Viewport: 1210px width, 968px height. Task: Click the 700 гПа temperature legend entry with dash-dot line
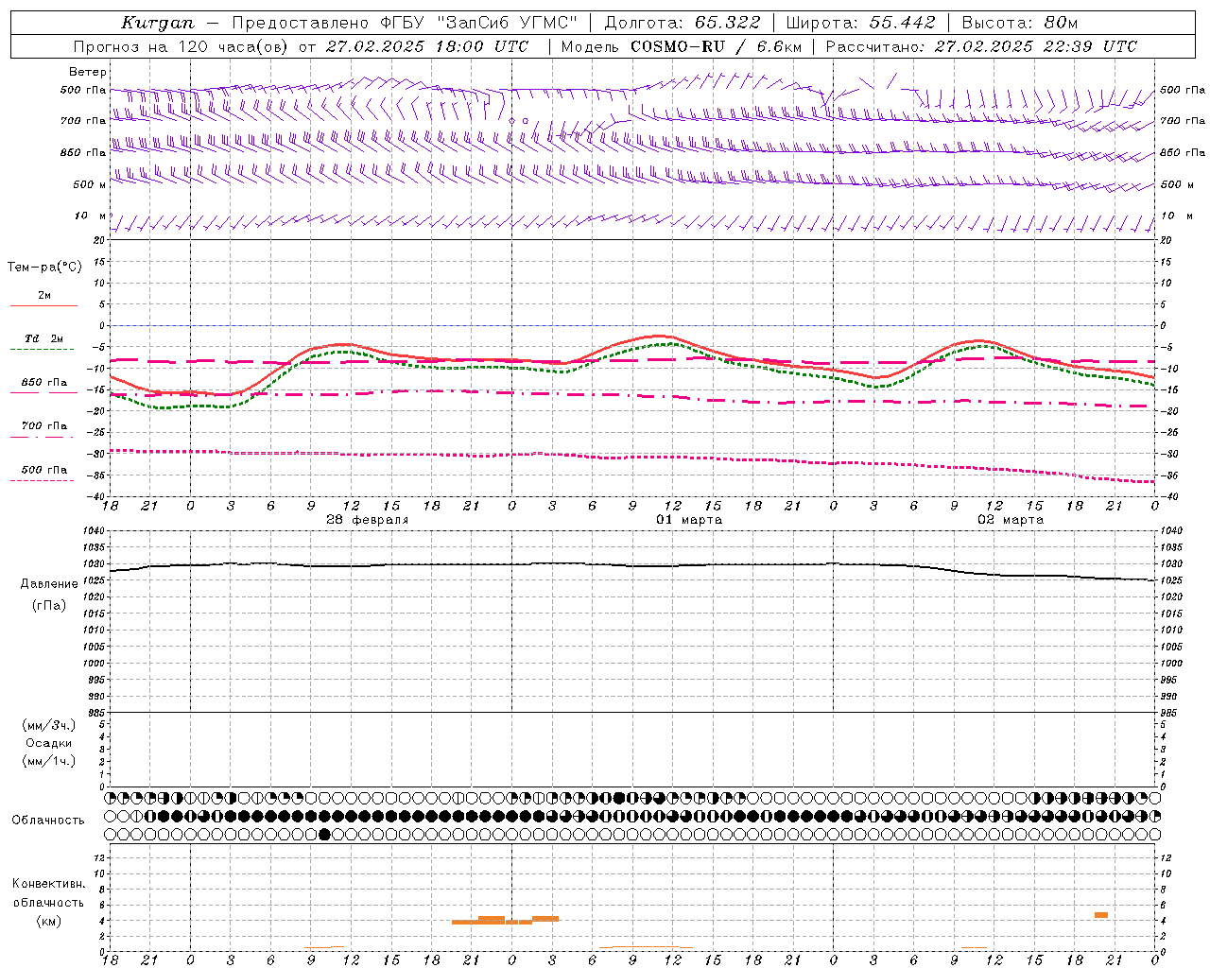pyautogui.click(x=44, y=426)
